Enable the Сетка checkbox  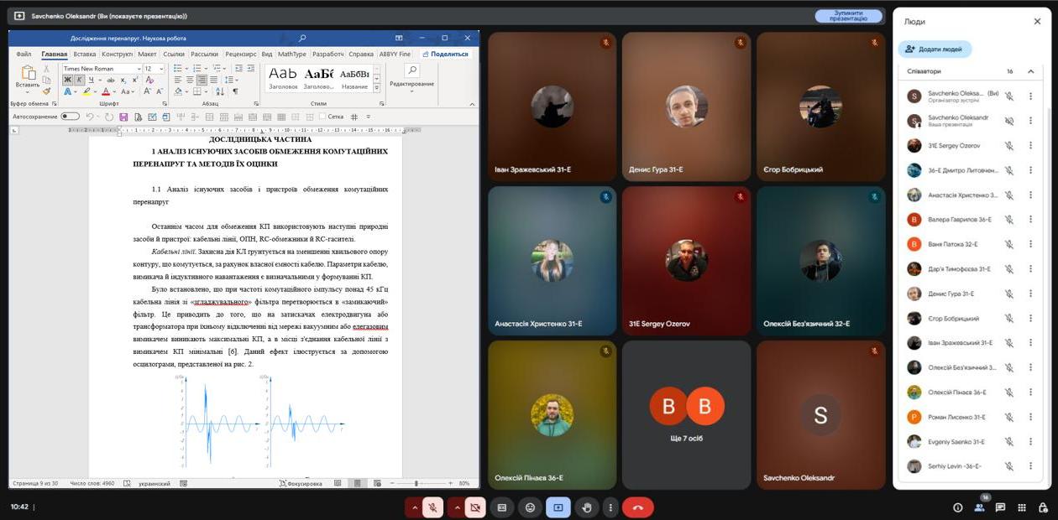(x=322, y=117)
